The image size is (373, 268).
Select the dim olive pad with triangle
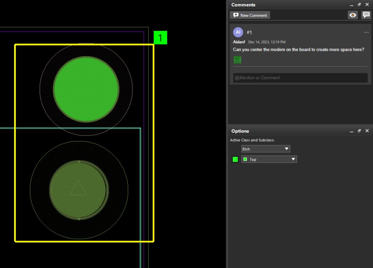coord(79,190)
